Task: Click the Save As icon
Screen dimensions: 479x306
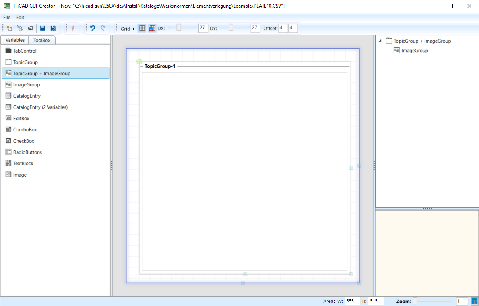Action: (53, 28)
